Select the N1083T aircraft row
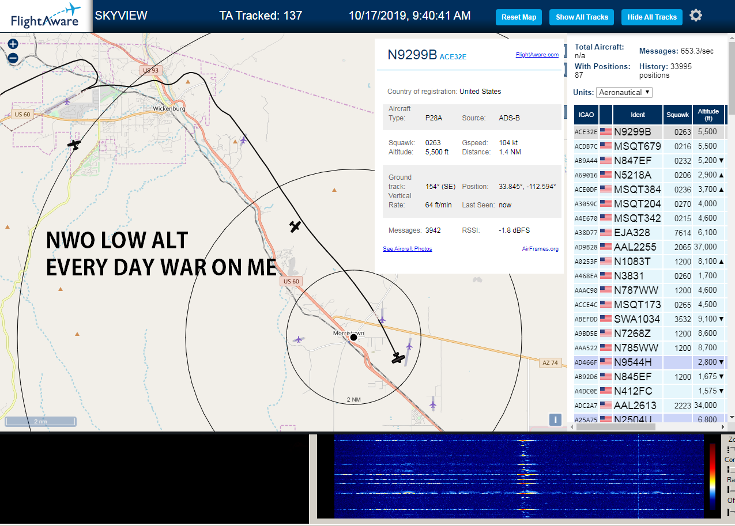 650,261
